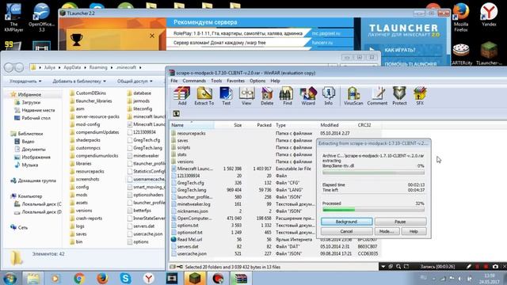
Task: Click AppData in Explorer address path
Action: click(72, 67)
